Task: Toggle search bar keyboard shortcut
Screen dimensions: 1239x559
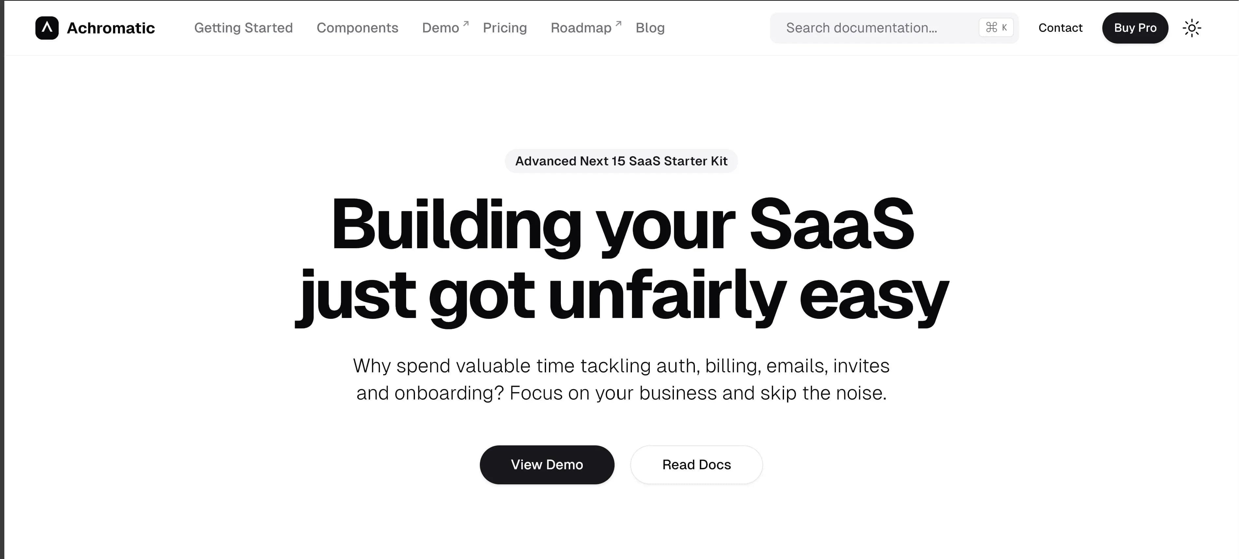Action: pos(996,28)
